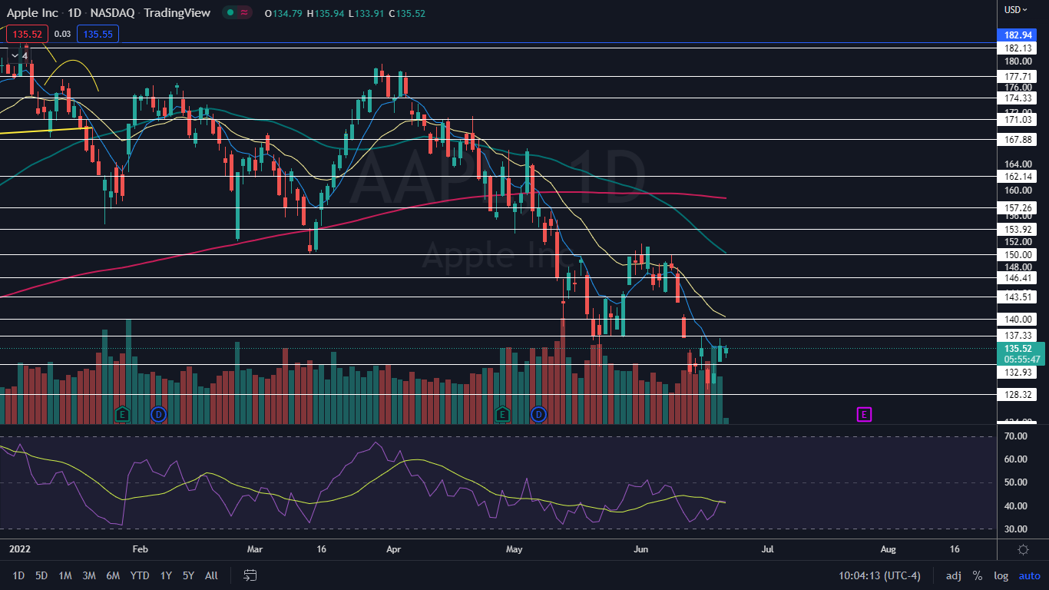Click the dividend D marker in early May
Screen dimensions: 1049x590
(x=538, y=413)
